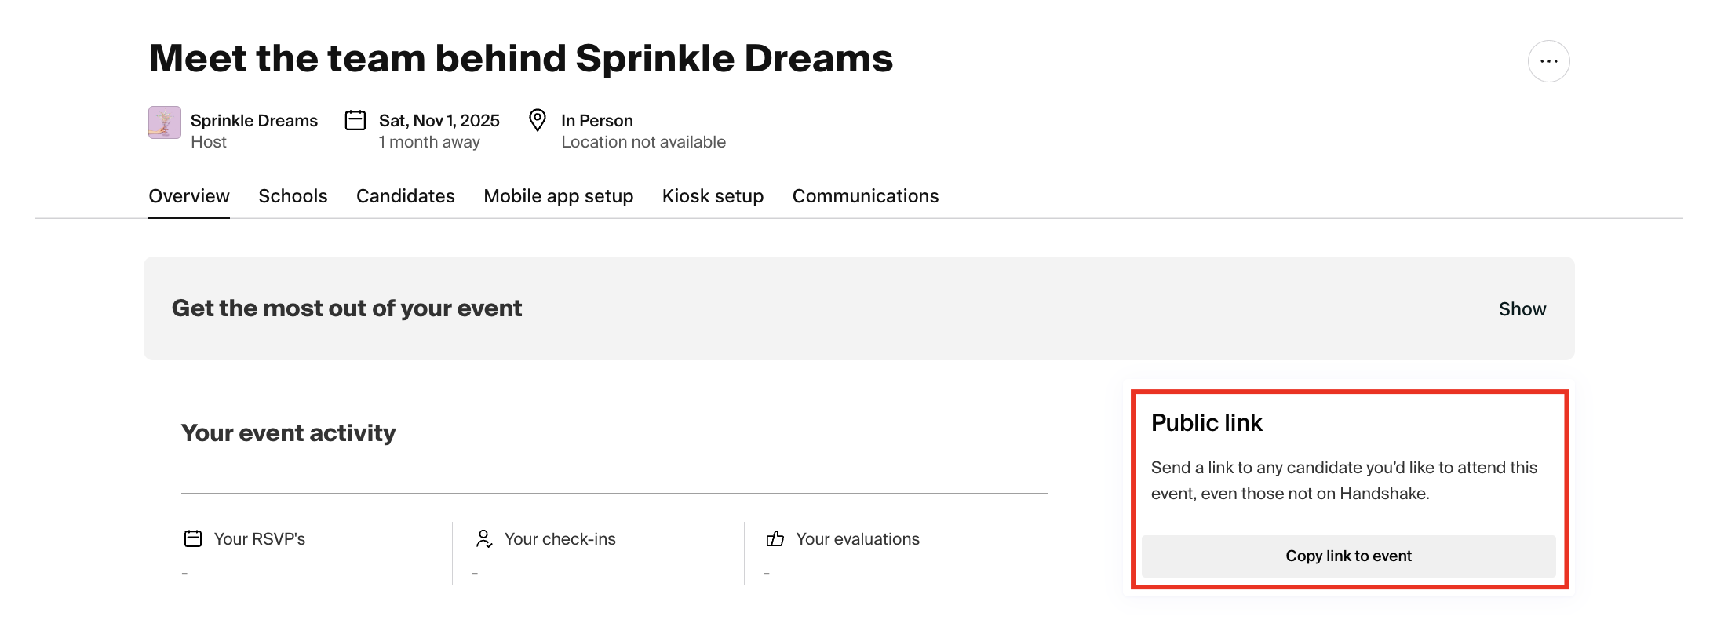
Task: Open the three-dot more options menu
Action: pyautogui.click(x=1548, y=61)
